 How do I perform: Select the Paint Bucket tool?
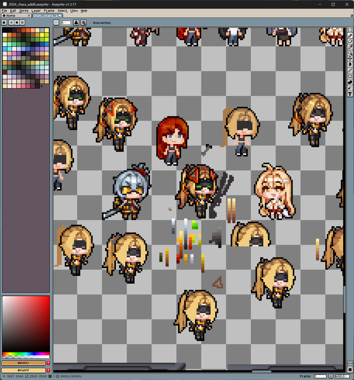pyautogui.click(x=350, y=64)
